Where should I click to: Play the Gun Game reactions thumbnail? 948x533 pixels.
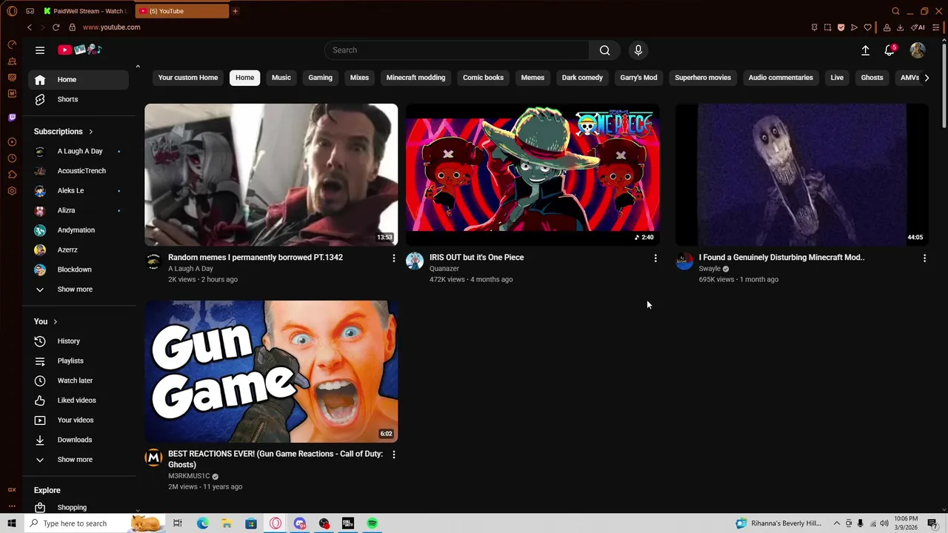[271, 371]
